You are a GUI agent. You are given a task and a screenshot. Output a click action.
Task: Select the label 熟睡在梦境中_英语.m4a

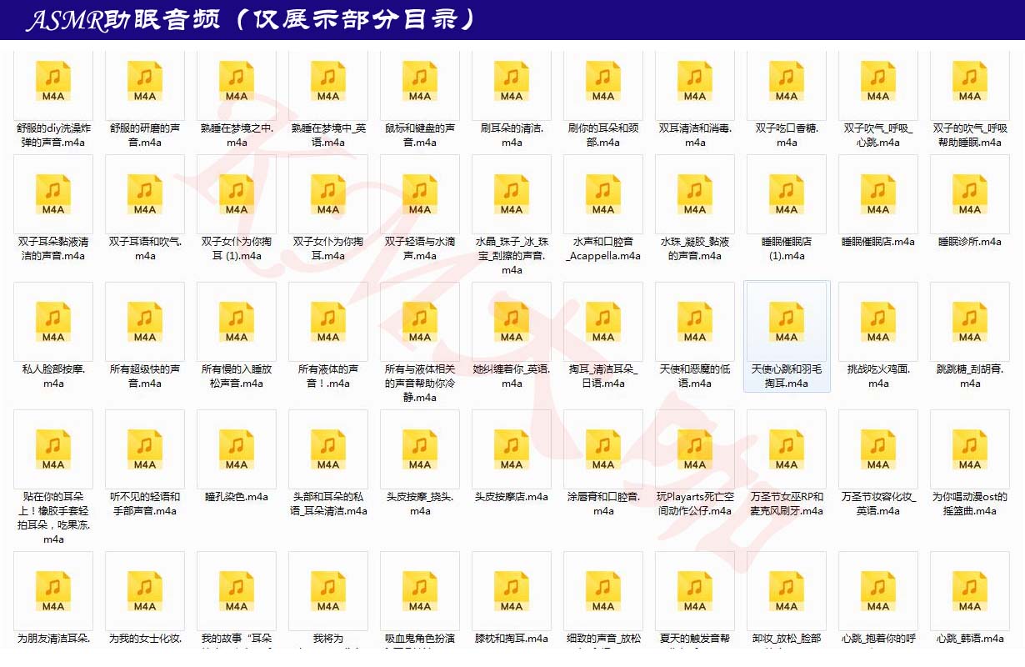pos(328,135)
